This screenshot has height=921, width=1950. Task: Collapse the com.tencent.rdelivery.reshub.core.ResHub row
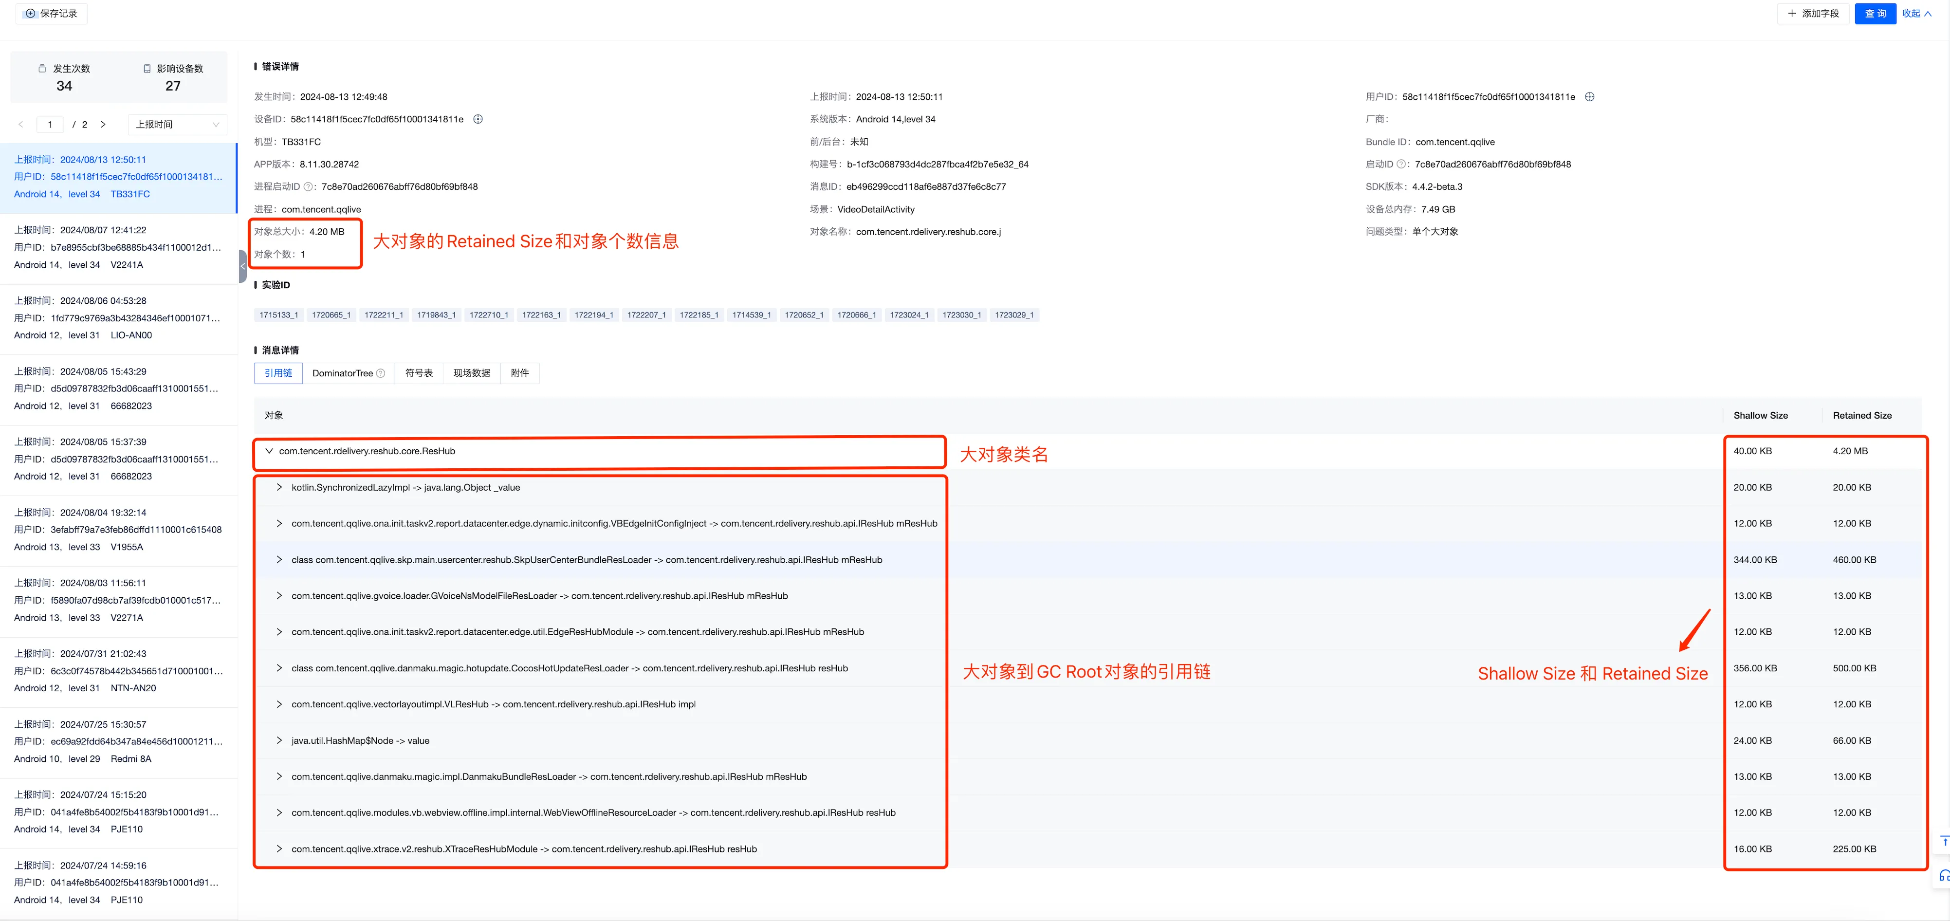pyautogui.click(x=269, y=451)
